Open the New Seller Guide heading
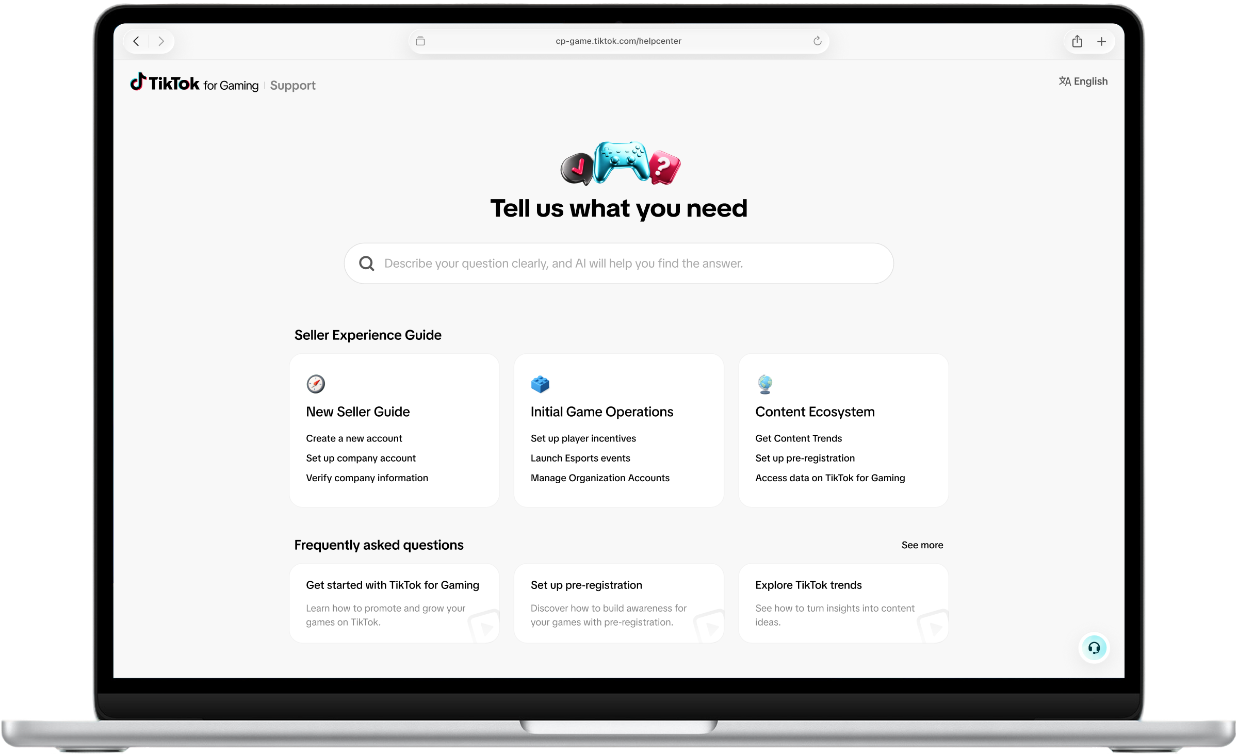Screen dimensions: 1238x754 pos(358,412)
